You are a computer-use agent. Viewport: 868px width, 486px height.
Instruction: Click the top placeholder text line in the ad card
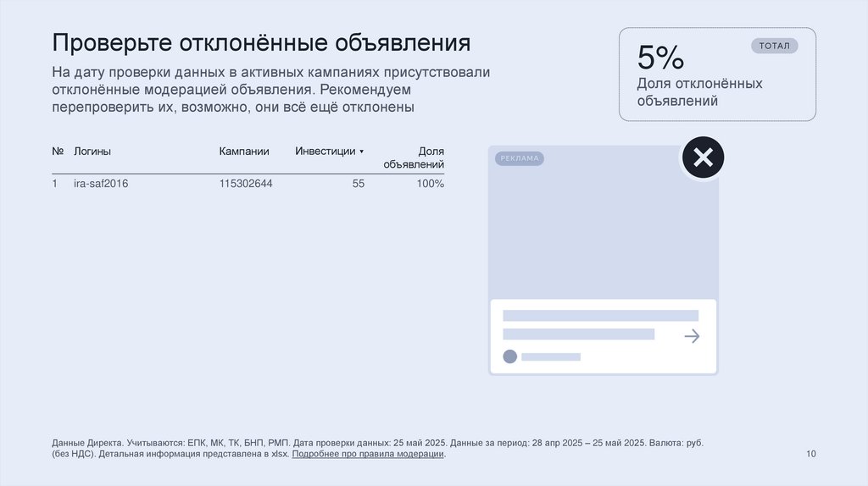600,315
